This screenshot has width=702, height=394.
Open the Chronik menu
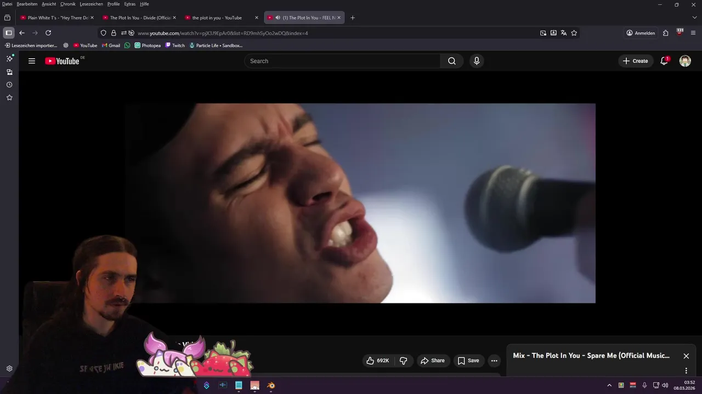coord(68,4)
